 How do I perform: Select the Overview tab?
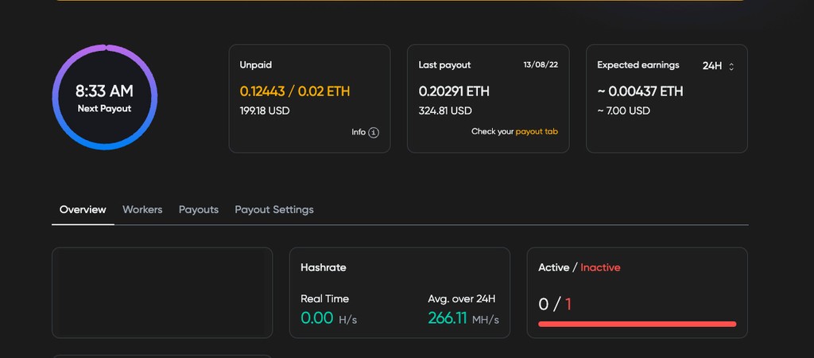coord(83,210)
